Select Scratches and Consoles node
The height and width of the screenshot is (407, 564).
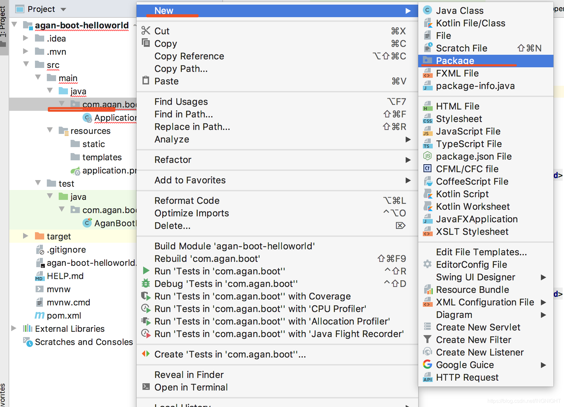click(x=84, y=342)
